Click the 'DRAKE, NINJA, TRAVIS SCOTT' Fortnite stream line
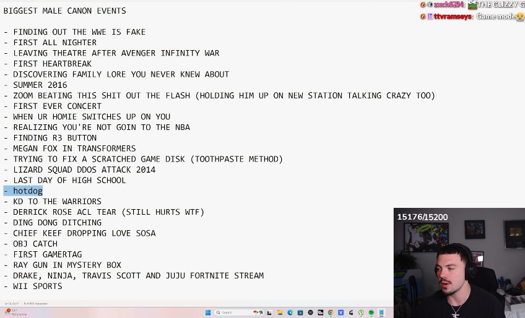Viewport: 525px width, 318px height. (x=134, y=276)
